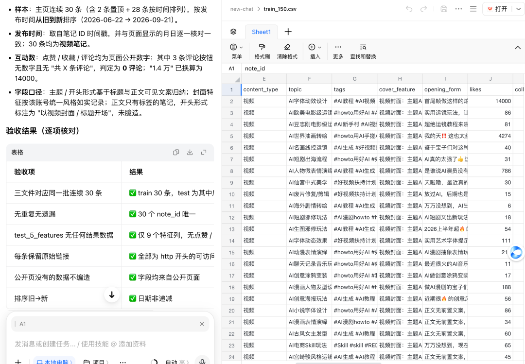Select column J header

(490, 79)
